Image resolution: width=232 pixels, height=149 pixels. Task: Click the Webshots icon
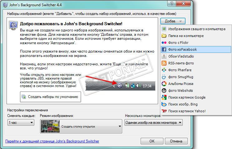(164, 91)
